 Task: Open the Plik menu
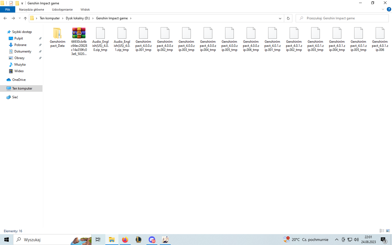[x=8, y=10]
